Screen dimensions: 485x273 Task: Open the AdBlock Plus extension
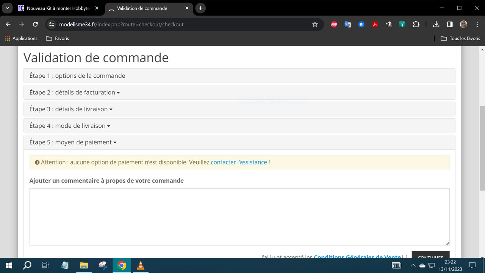[x=334, y=24]
